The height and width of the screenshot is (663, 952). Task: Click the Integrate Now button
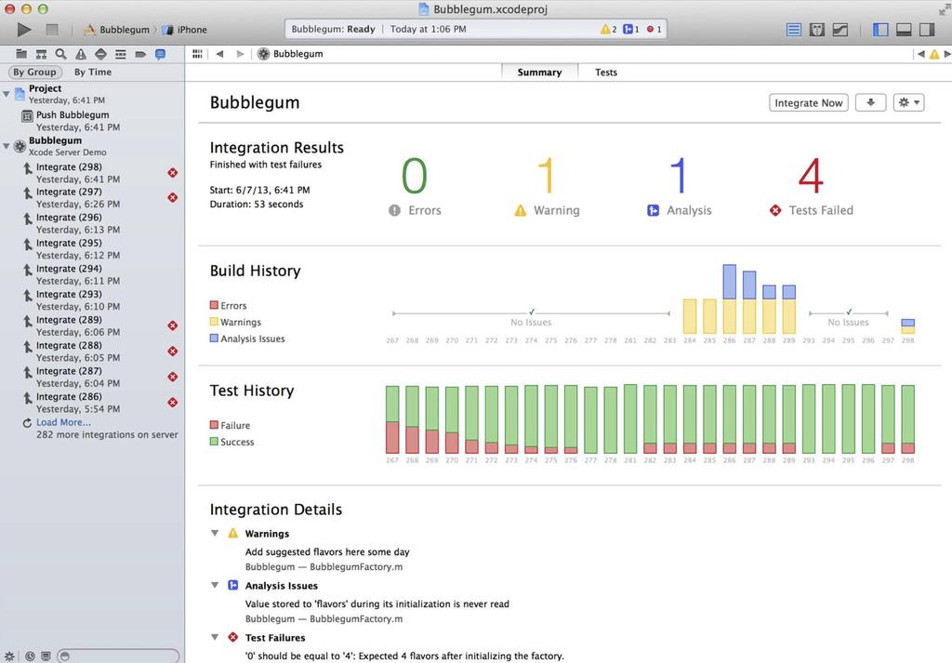(x=808, y=102)
